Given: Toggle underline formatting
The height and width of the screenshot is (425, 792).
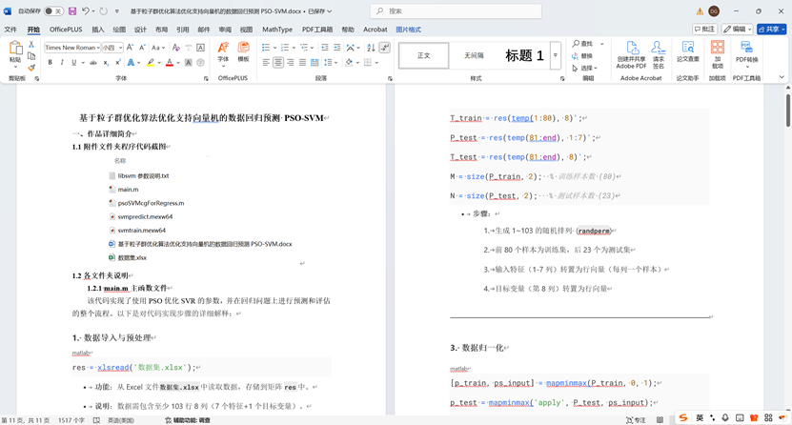Looking at the screenshot, I should [x=74, y=63].
